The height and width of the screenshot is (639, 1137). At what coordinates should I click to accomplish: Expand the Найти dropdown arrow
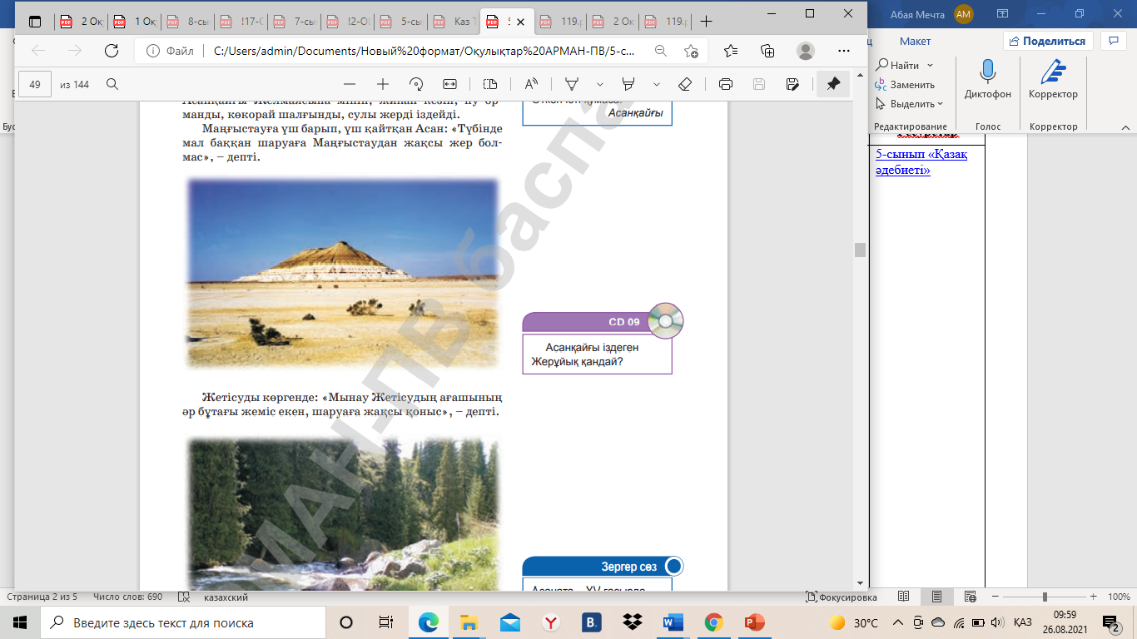click(930, 65)
